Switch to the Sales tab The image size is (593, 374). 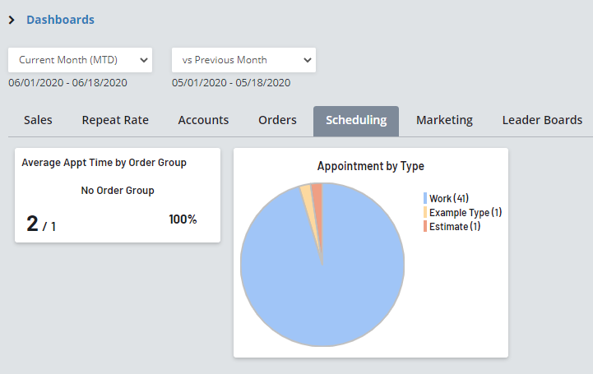tap(38, 120)
